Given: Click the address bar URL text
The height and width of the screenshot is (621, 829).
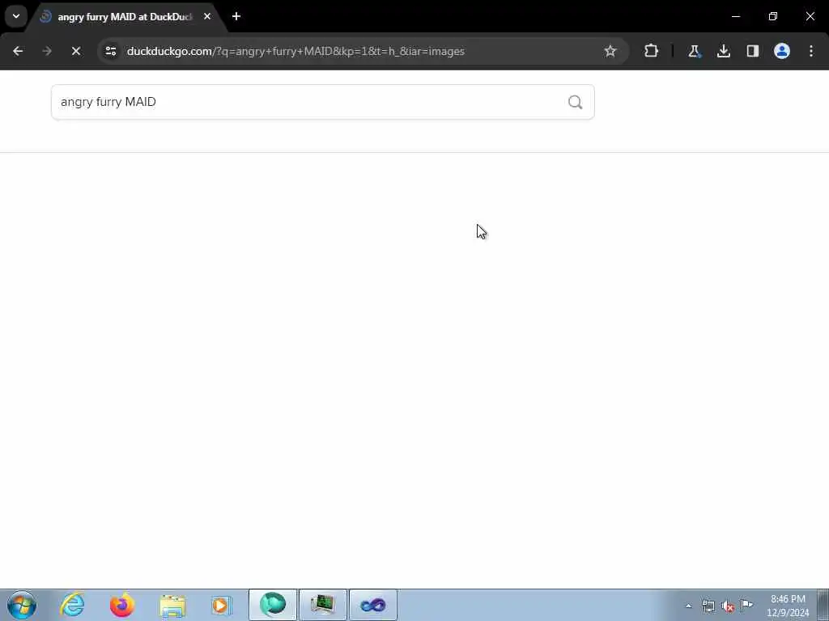Looking at the screenshot, I should pos(295,51).
